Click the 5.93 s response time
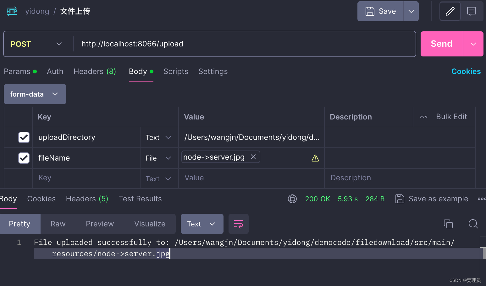Viewport: 486px width, 286px height. pos(348,199)
